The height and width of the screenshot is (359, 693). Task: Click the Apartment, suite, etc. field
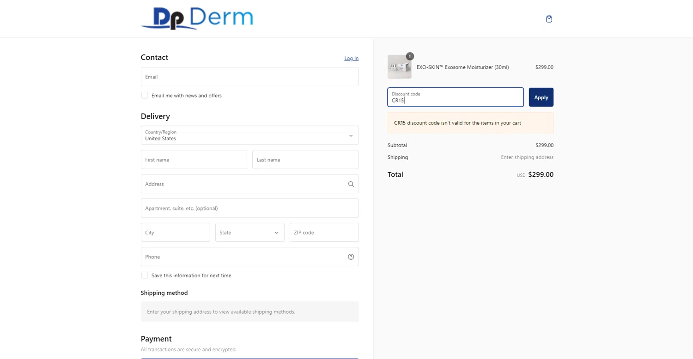coord(250,208)
